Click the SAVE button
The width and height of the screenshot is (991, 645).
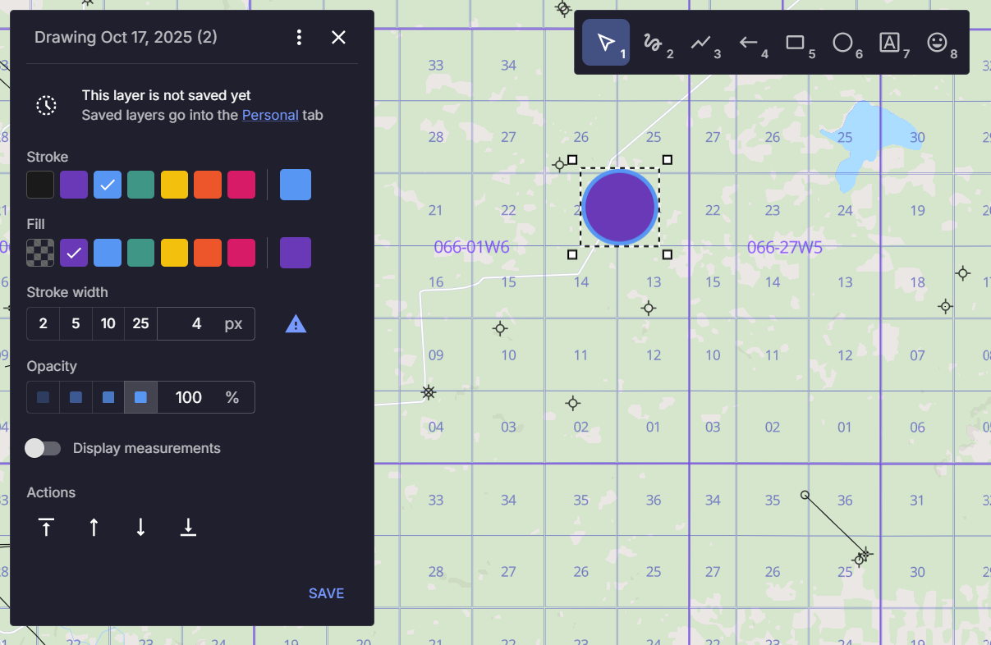coord(326,593)
